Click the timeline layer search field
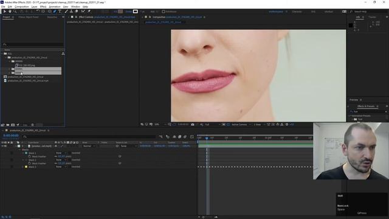 pos(89,136)
